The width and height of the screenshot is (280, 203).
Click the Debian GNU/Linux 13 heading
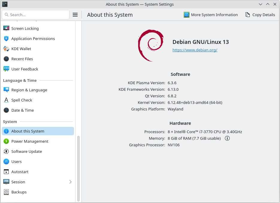(x=201, y=42)
